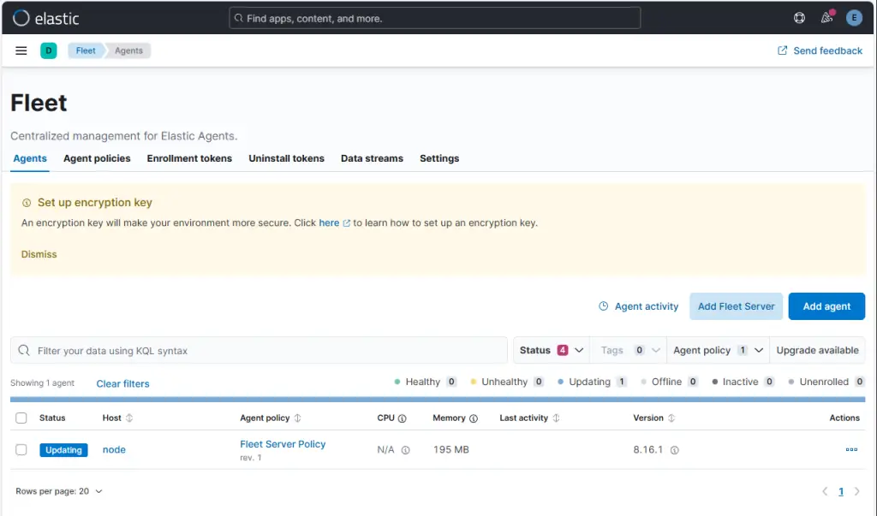Click info icon beside version 8.16.1
This screenshot has height=516, width=877.
675,450
